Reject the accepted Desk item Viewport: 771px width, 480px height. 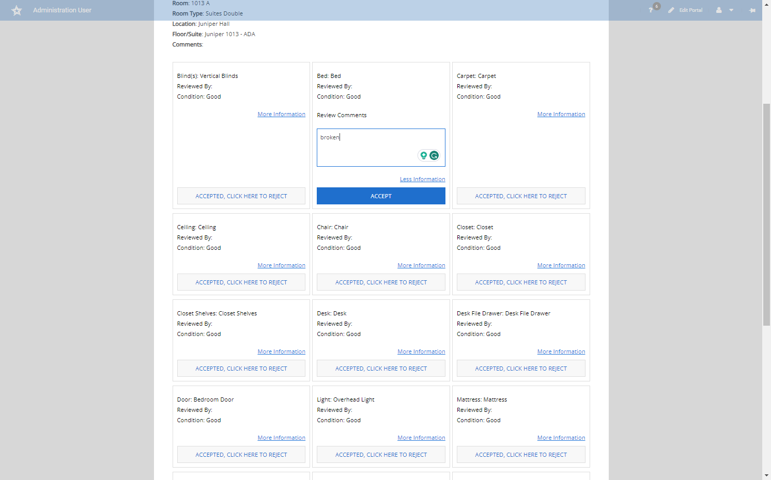[x=381, y=369]
